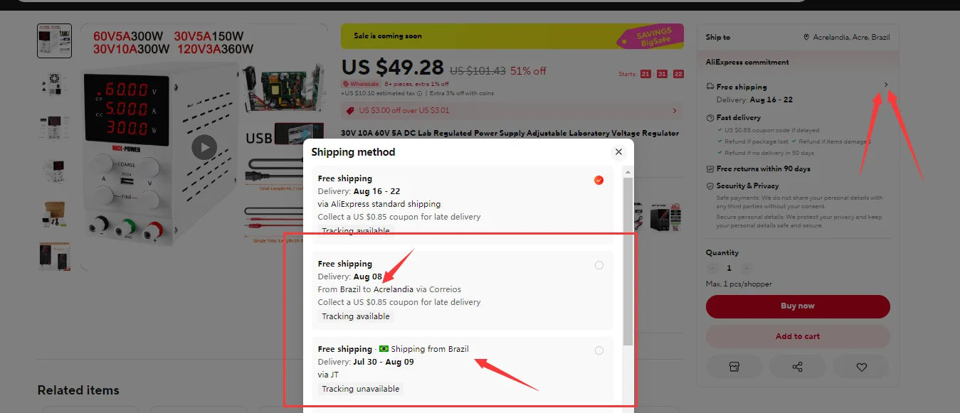960x413 pixels.
Task: Select Correios shipping from Brazil option
Action: 598,265
